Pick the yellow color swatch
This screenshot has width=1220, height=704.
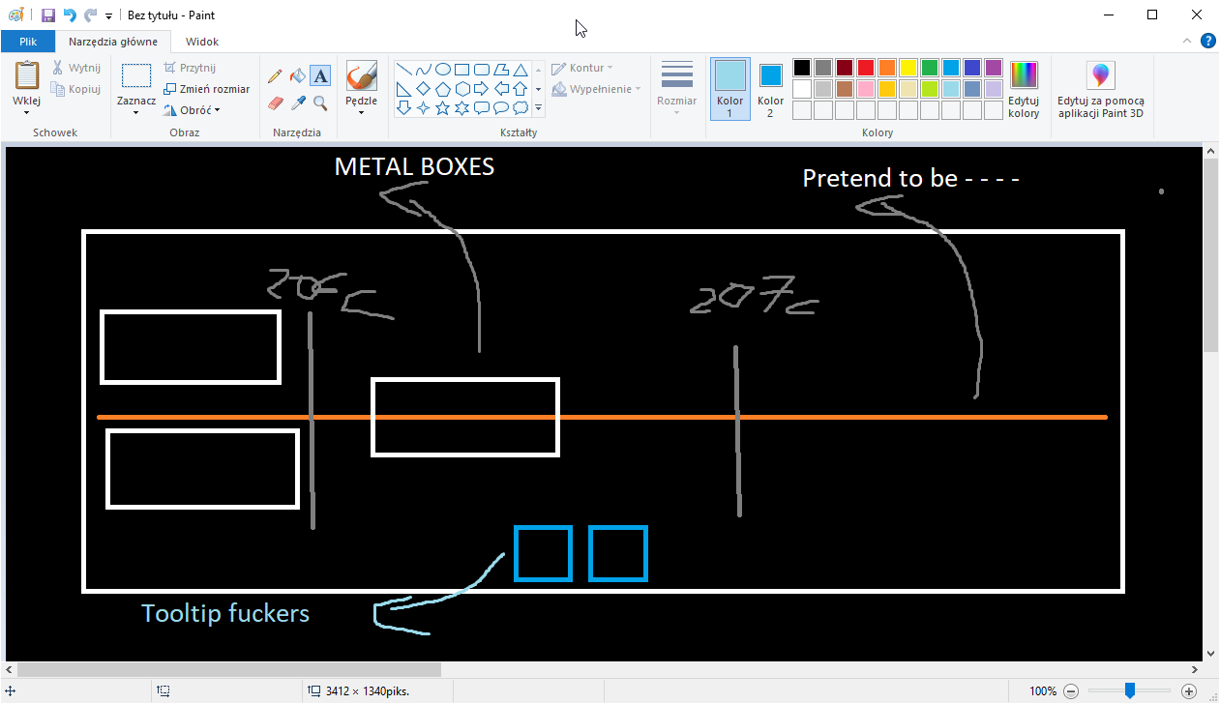(x=908, y=68)
